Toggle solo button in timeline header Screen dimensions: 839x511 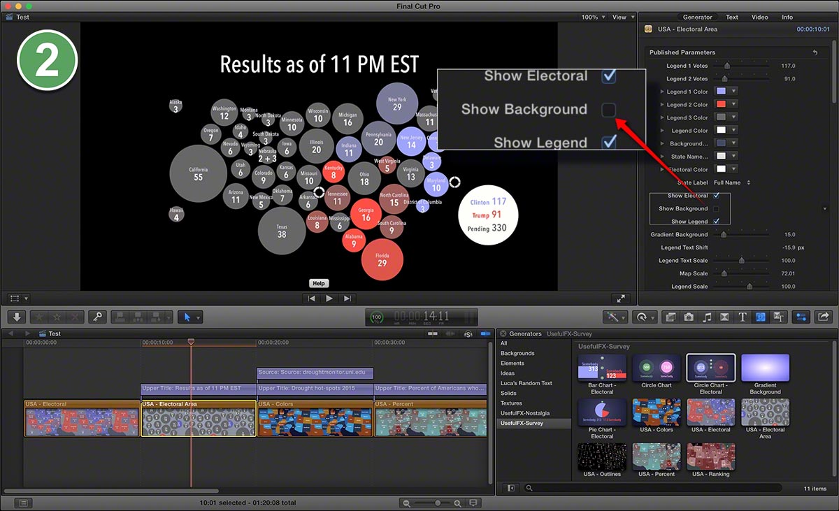pyautogui.click(x=468, y=334)
